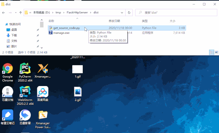Click the address bar folder icon
The height and width of the screenshot is (133, 219).
pos(26,13)
